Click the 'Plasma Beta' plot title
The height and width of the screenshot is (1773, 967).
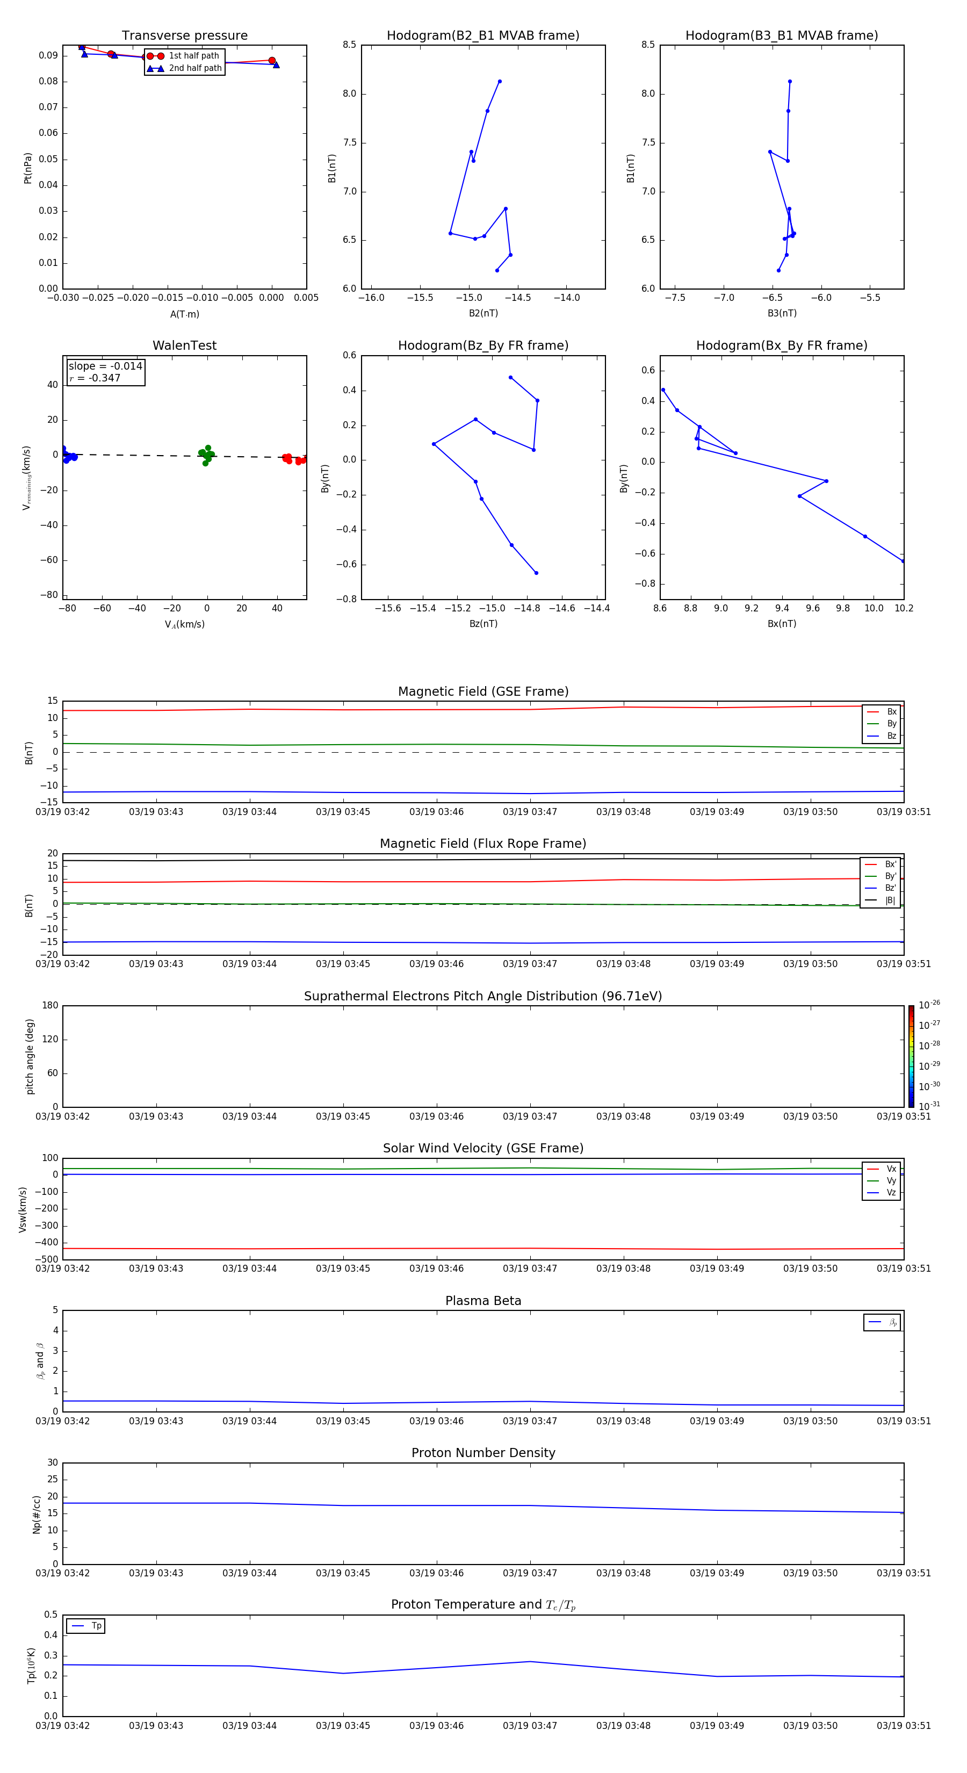point(483,1301)
